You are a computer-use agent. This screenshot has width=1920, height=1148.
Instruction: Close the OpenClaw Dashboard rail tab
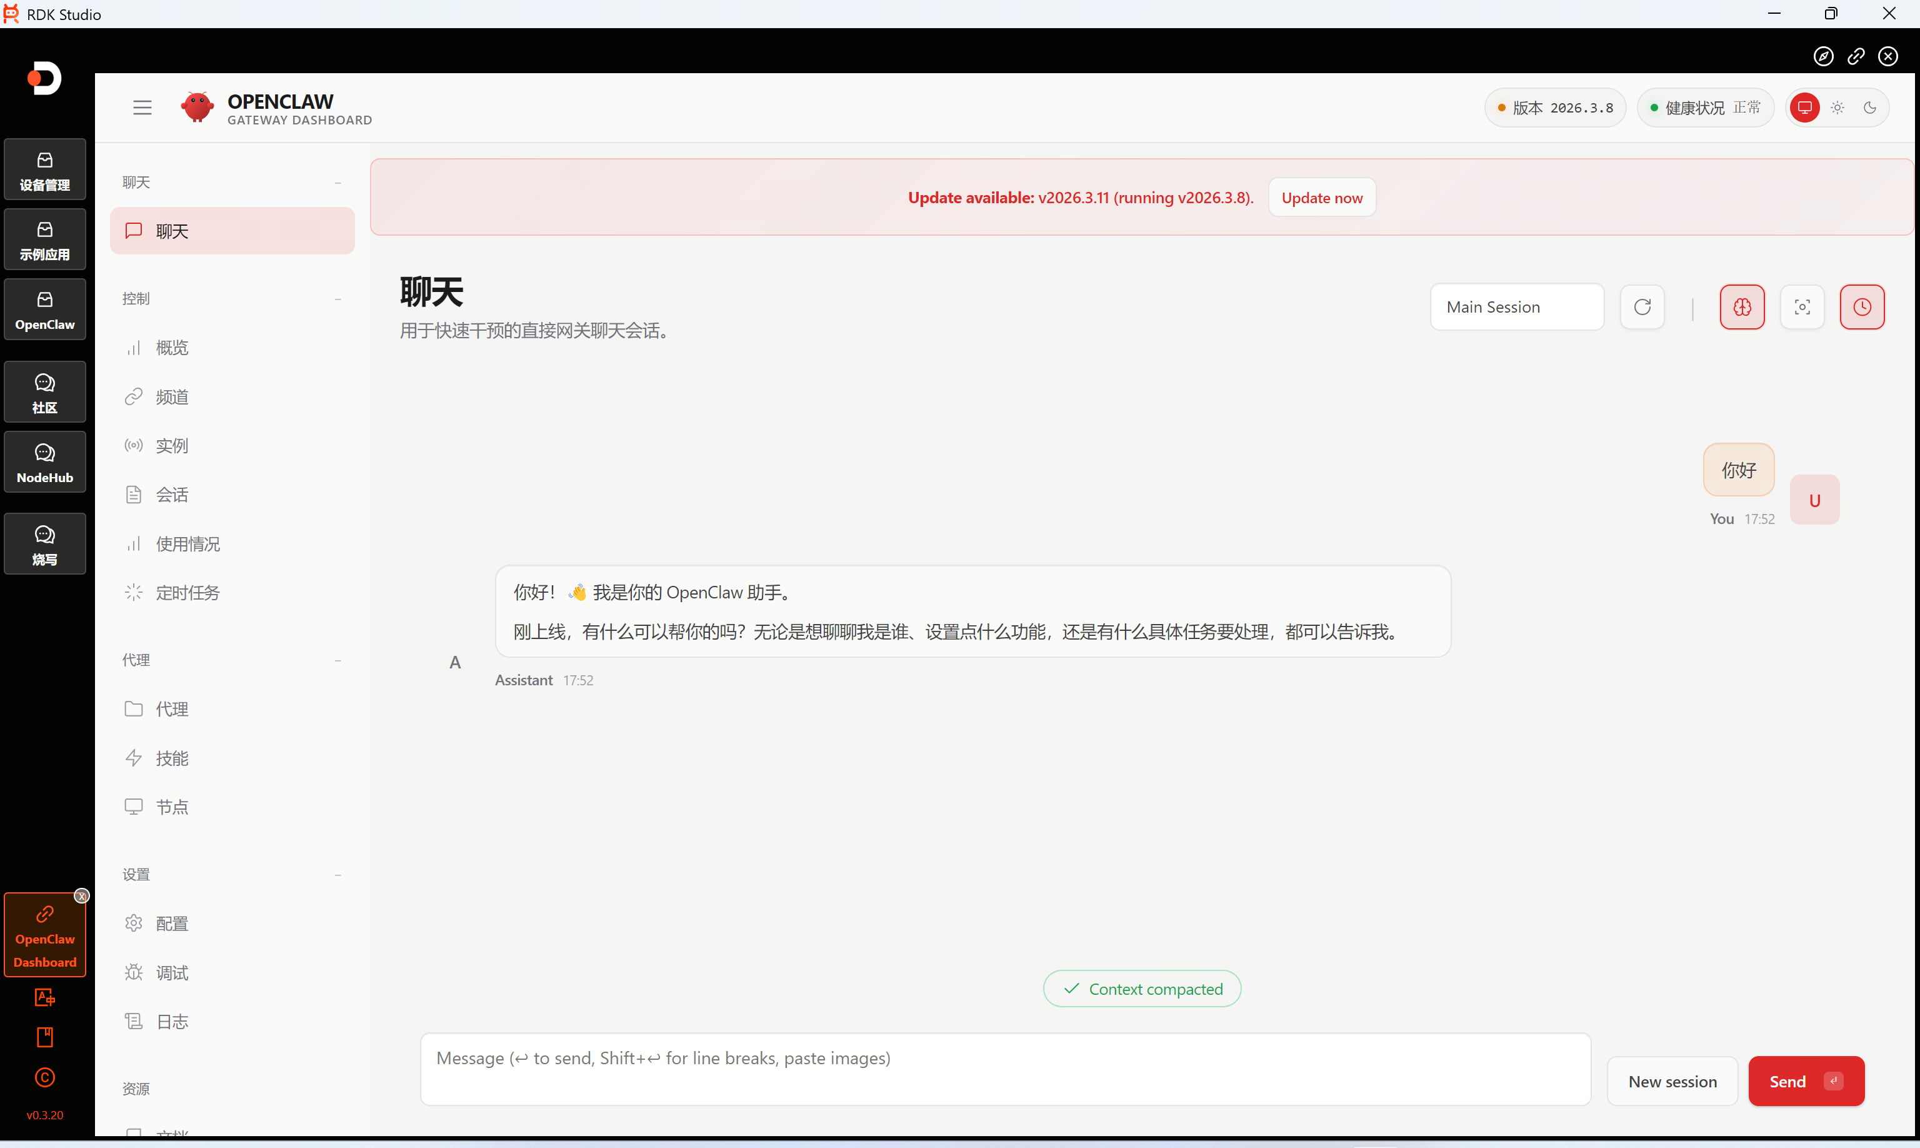[x=81, y=896]
